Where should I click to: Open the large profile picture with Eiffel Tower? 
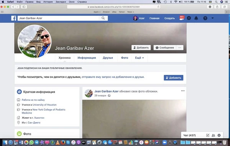(x=34, y=41)
